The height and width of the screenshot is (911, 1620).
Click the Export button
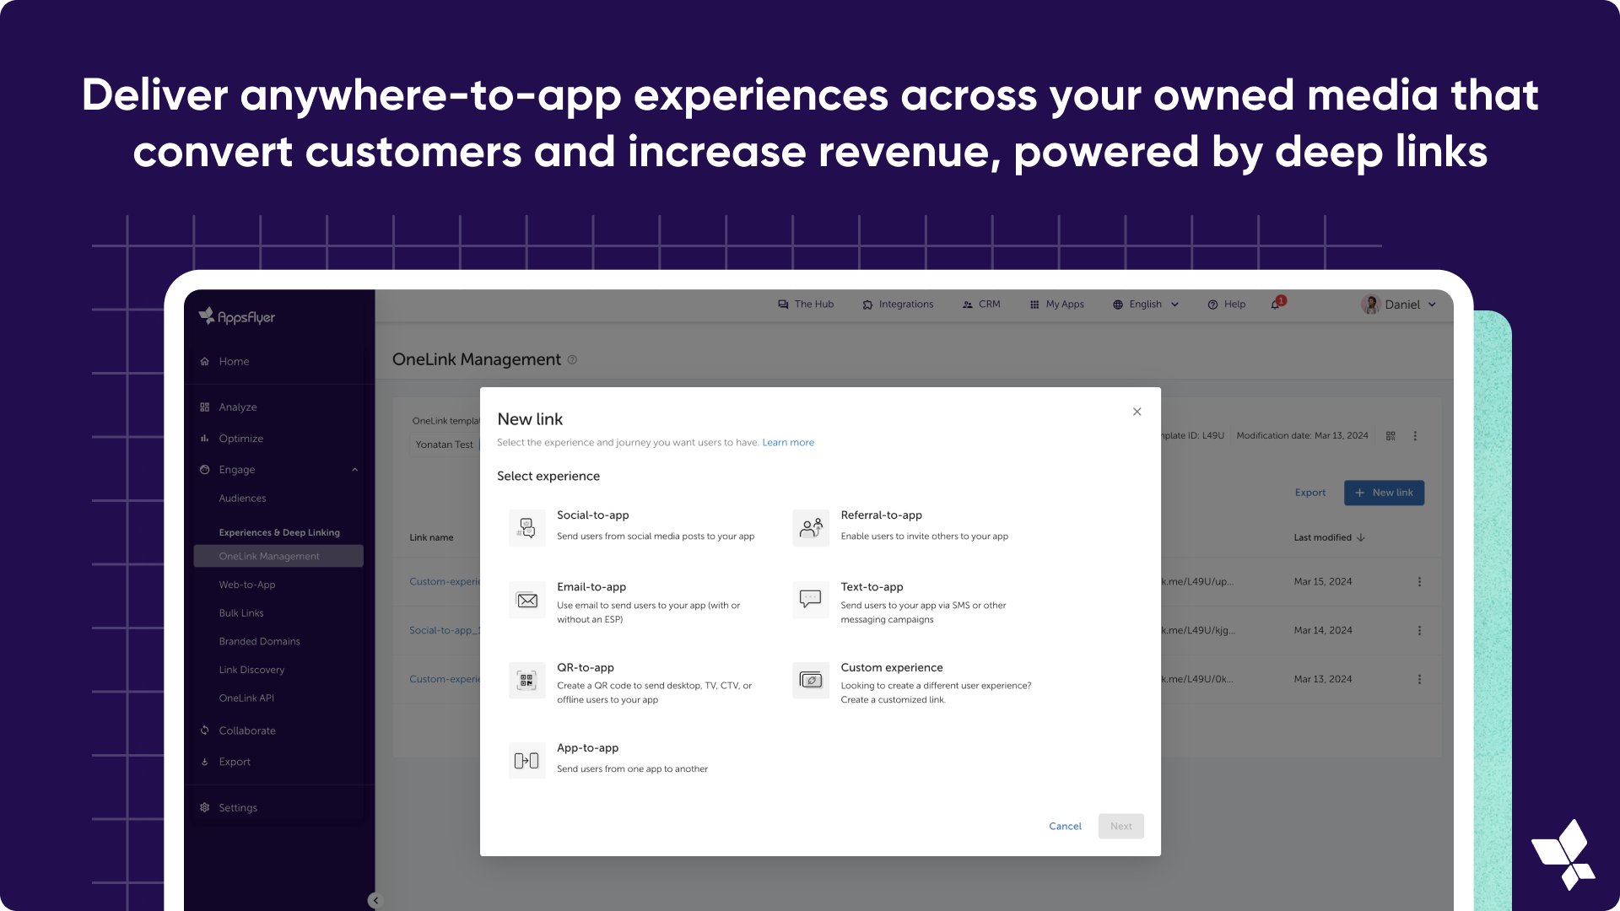pos(1310,492)
